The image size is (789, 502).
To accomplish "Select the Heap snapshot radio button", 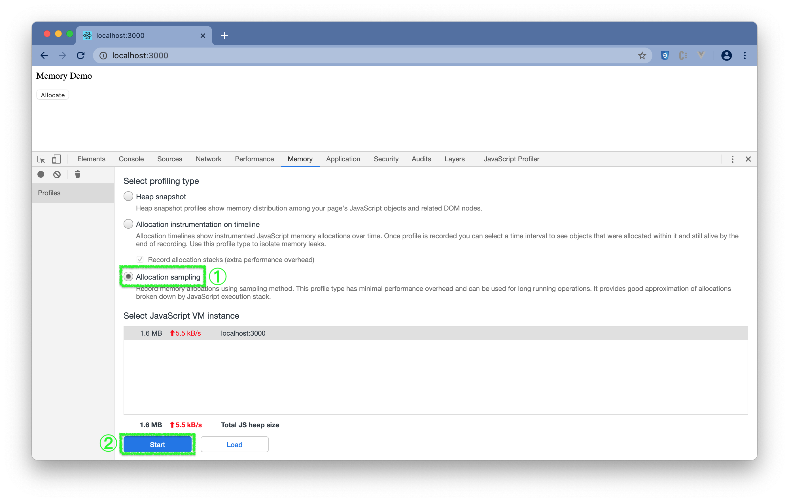I will click(128, 196).
